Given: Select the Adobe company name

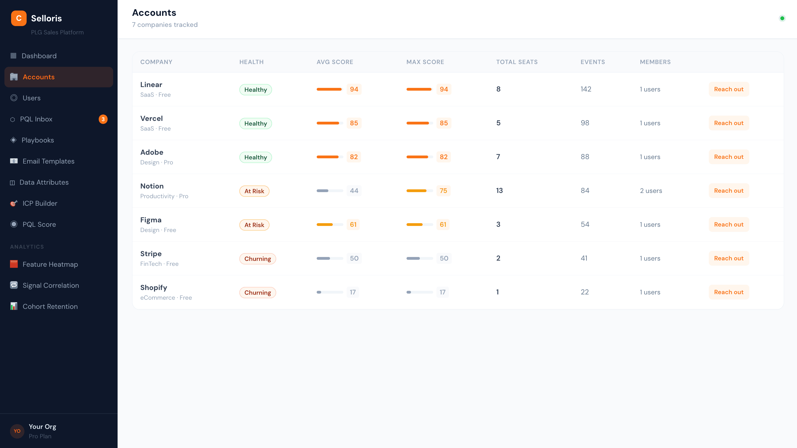Looking at the screenshot, I should pos(152,152).
